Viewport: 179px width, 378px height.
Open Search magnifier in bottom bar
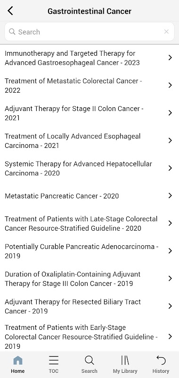(x=89, y=364)
